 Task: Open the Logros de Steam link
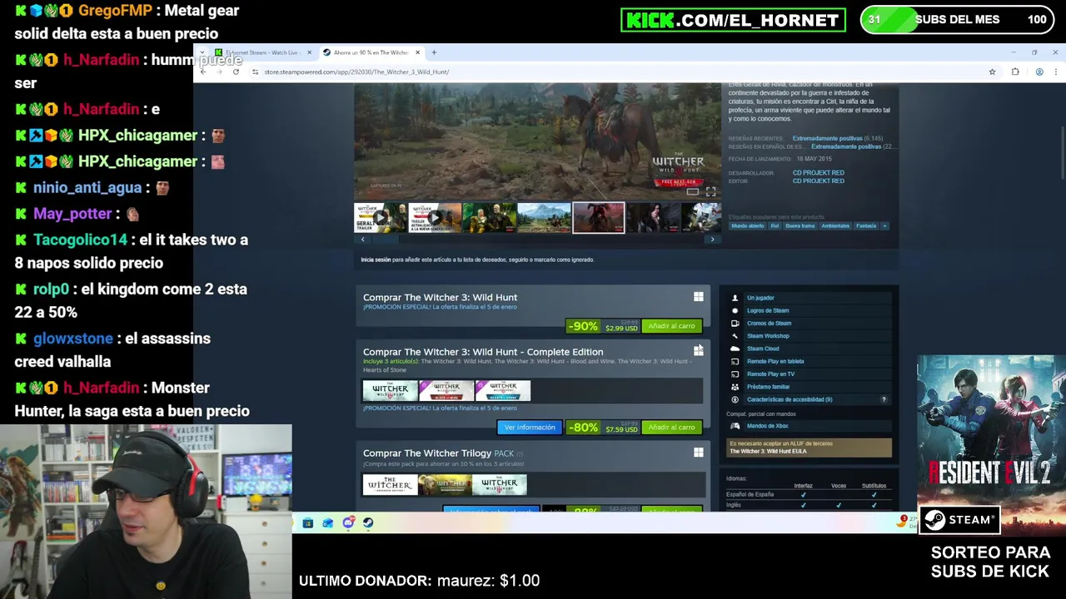coord(768,310)
